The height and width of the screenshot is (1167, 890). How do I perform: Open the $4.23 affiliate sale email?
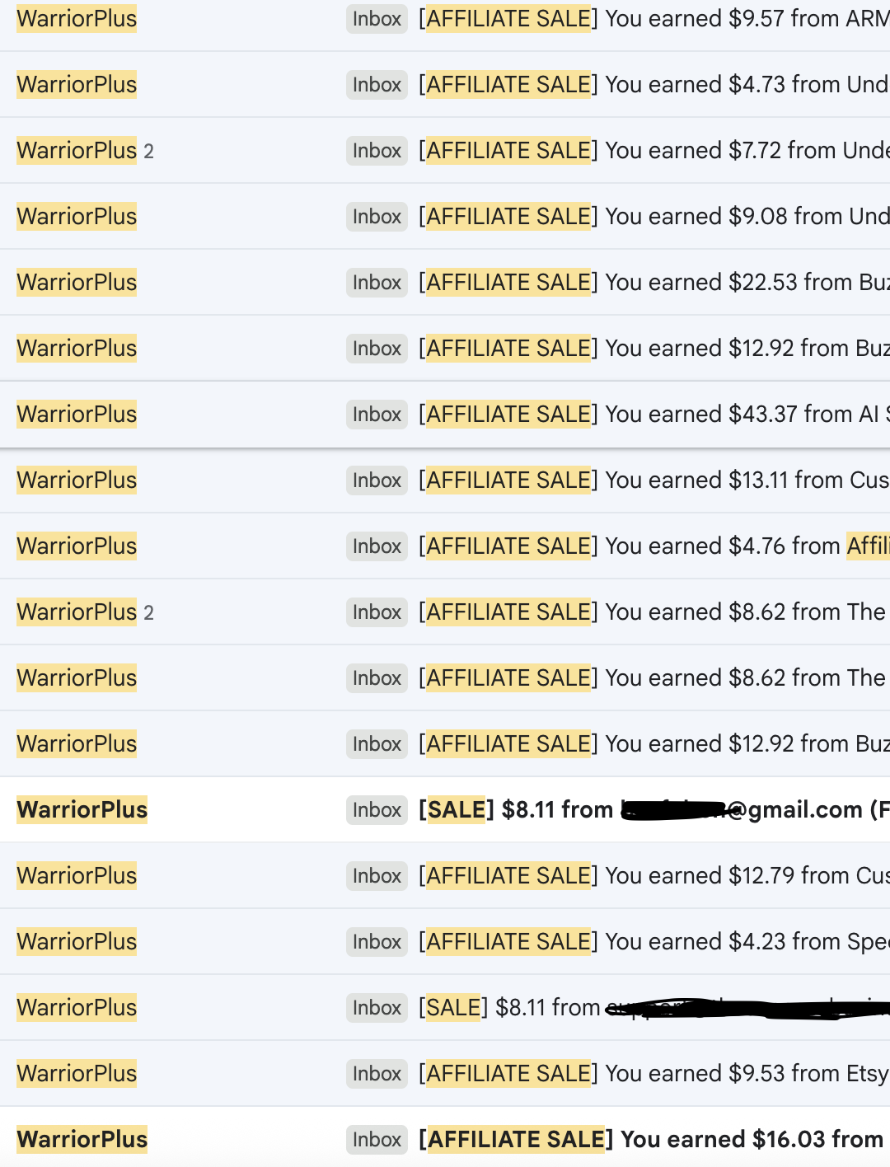coord(651,941)
